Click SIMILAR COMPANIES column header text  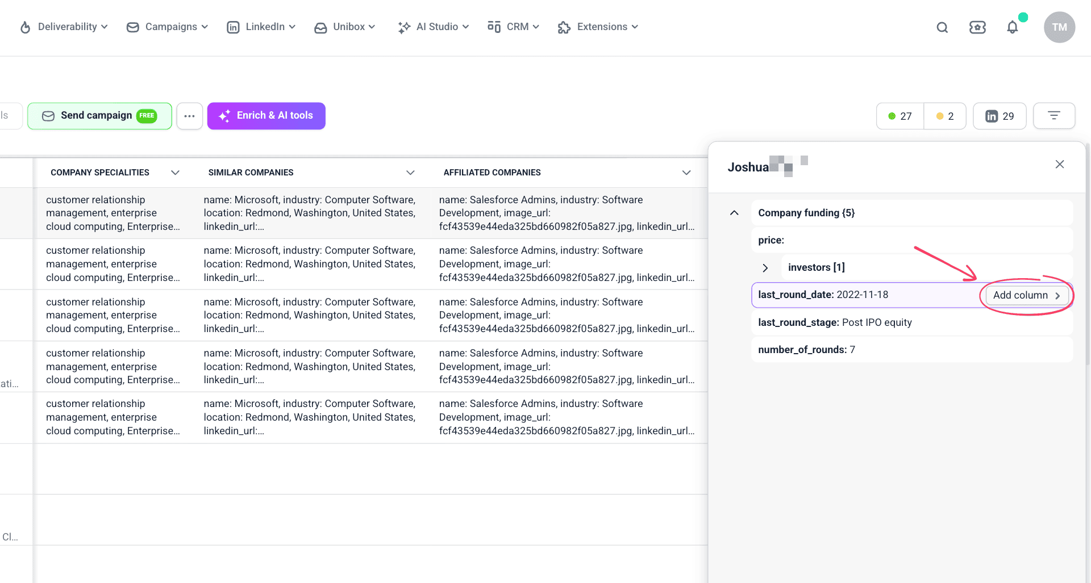coord(251,173)
